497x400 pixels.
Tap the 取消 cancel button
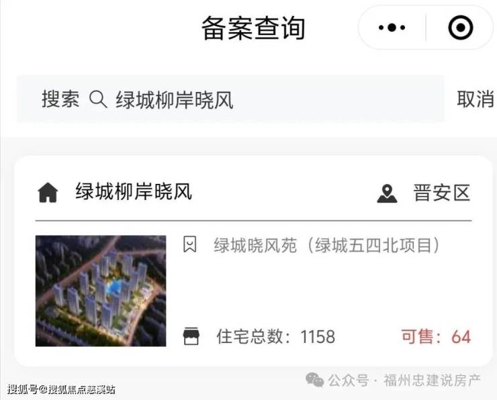click(475, 99)
